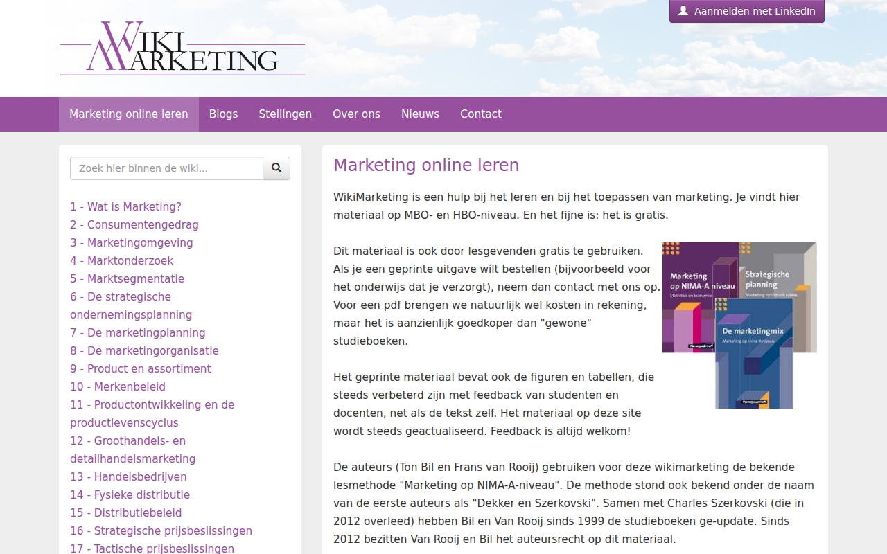This screenshot has width=887, height=554.
Task: Go to Stellingen in navigation bar
Action: point(286,114)
